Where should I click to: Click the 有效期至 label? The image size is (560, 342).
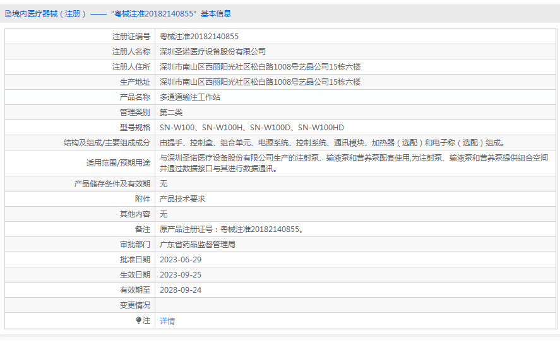[x=135, y=290]
